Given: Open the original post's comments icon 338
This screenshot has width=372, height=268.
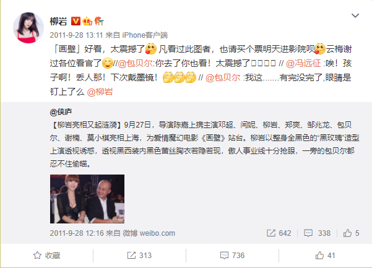Looking at the screenshot, I should coord(317,233).
